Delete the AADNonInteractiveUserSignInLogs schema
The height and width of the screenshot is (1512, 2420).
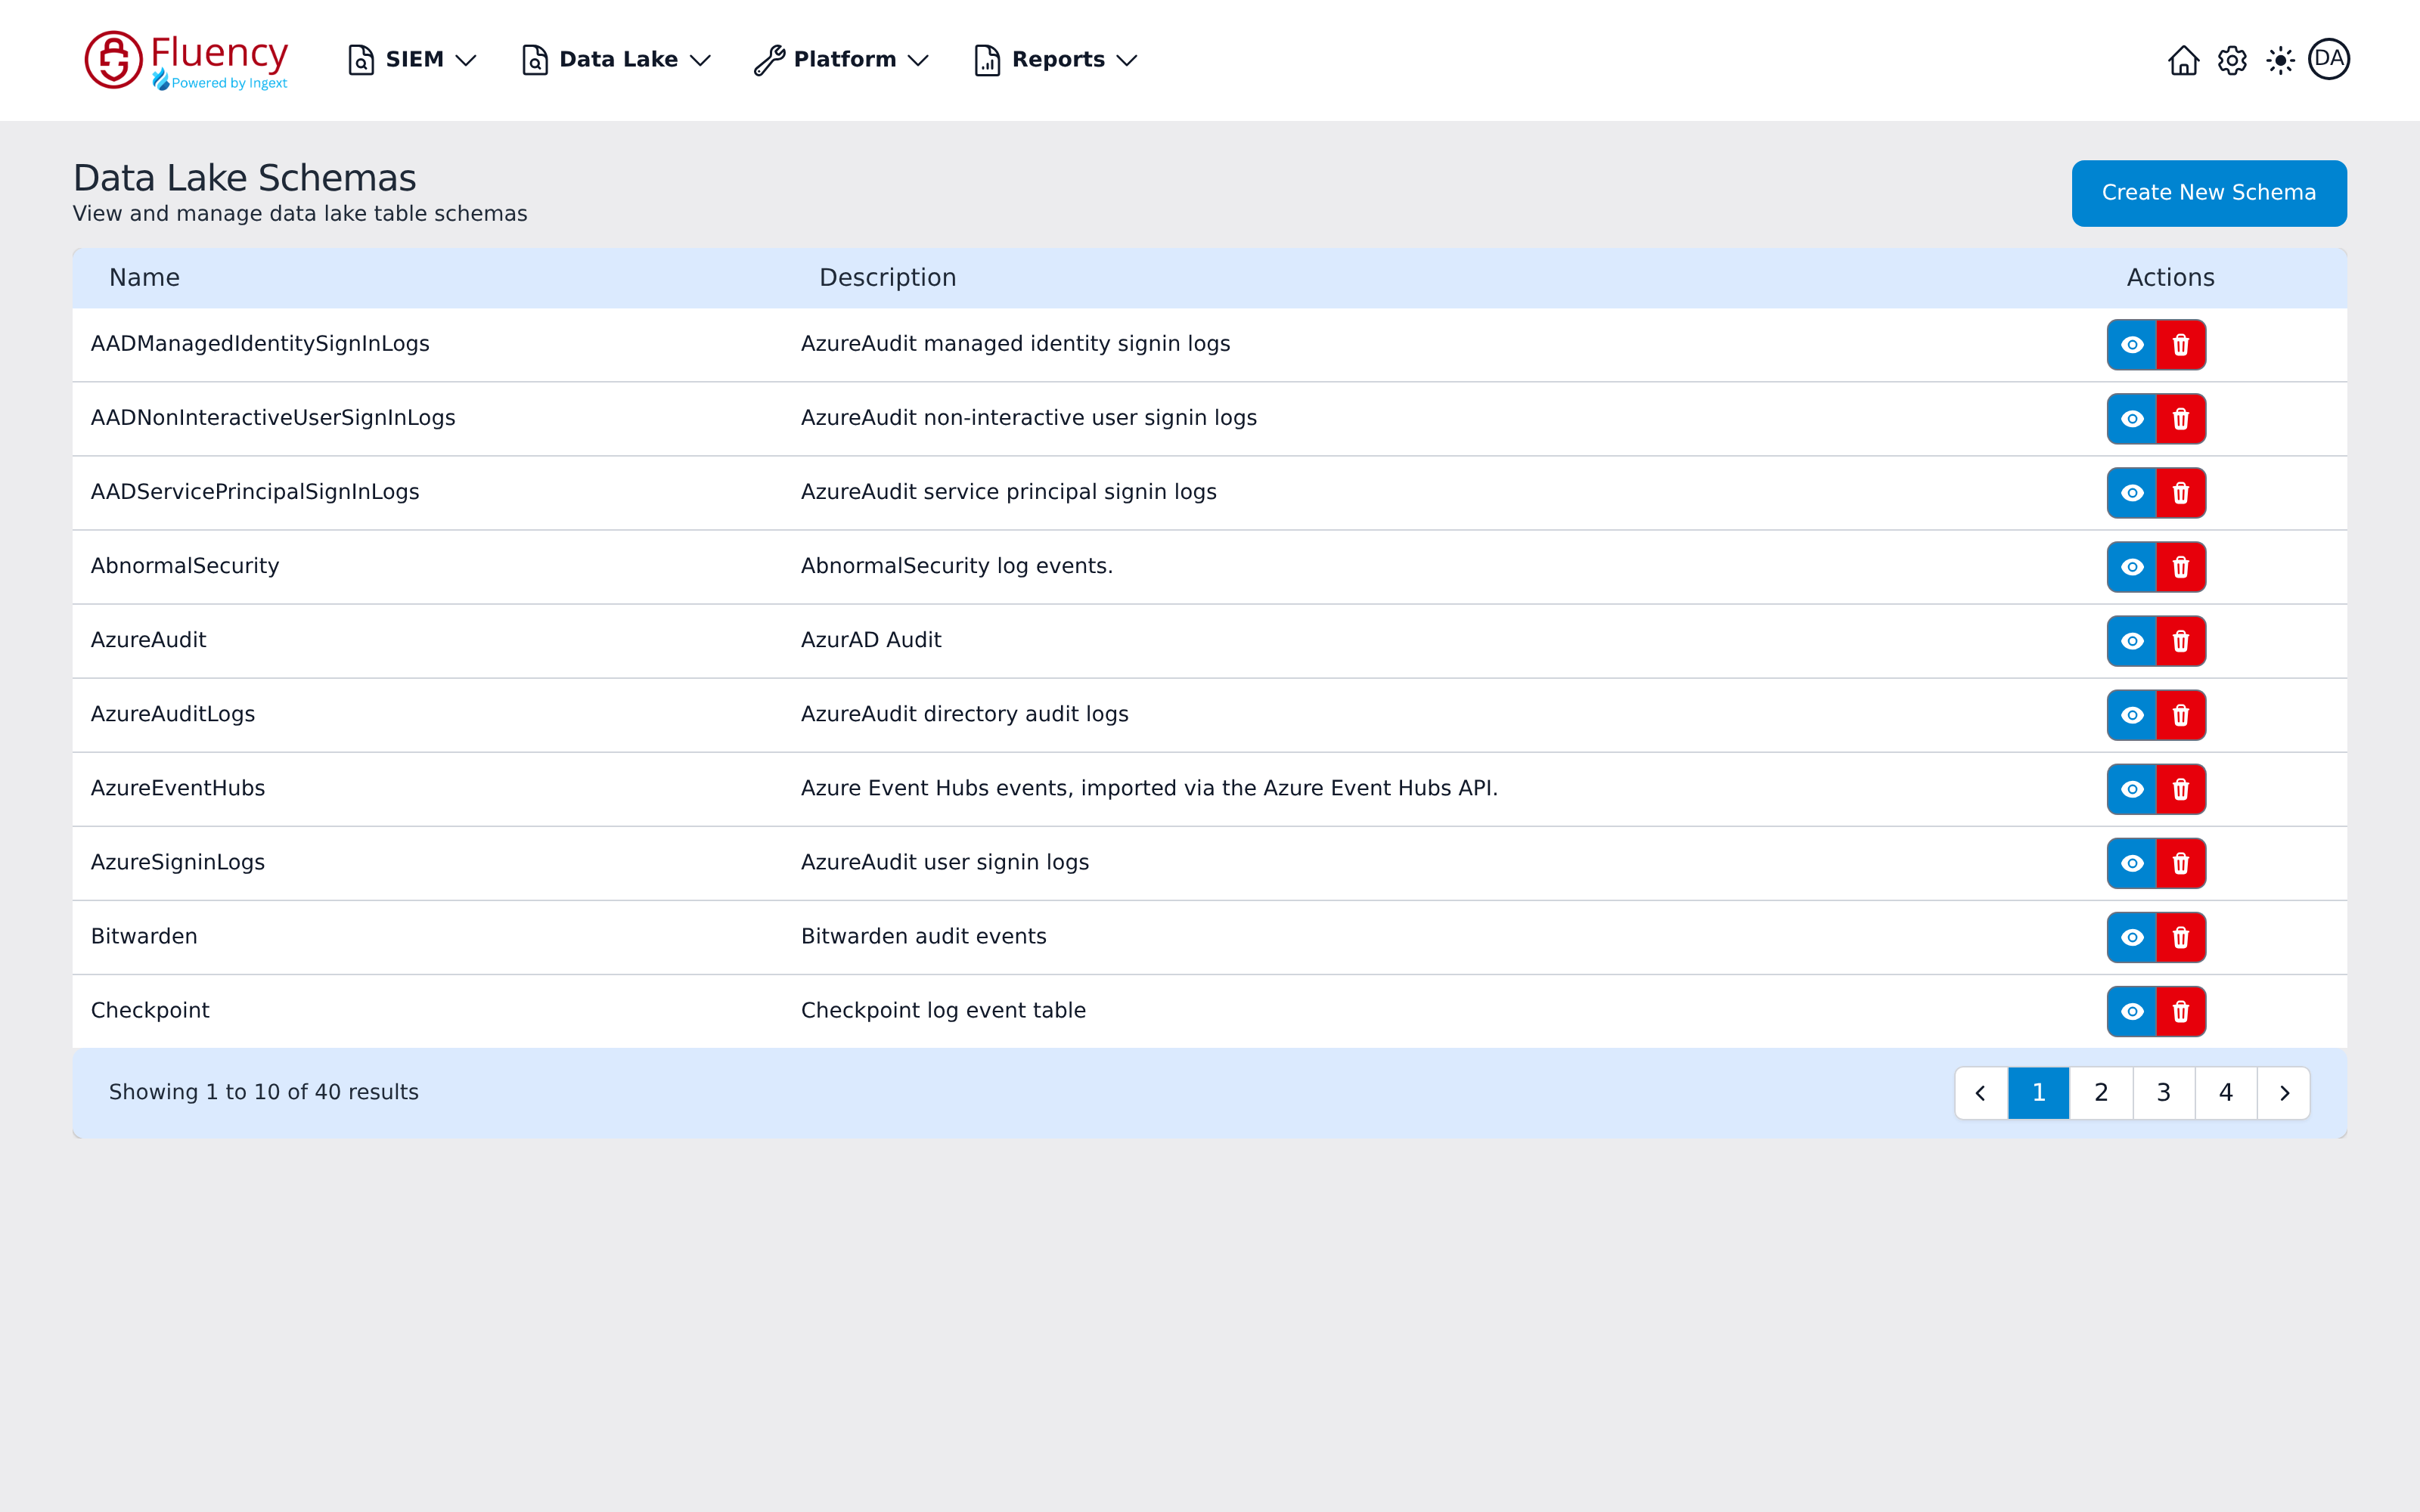(x=2181, y=419)
